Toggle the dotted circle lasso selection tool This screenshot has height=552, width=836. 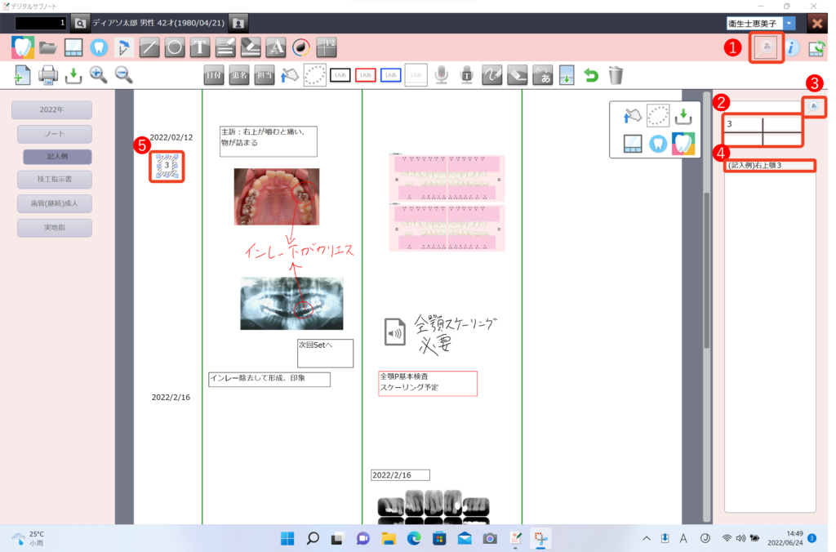pos(314,76)
